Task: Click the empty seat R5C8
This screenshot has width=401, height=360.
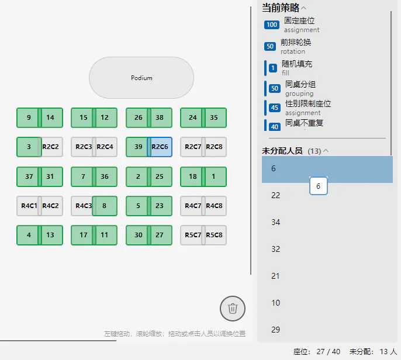Action: click(x=214, y=235)
